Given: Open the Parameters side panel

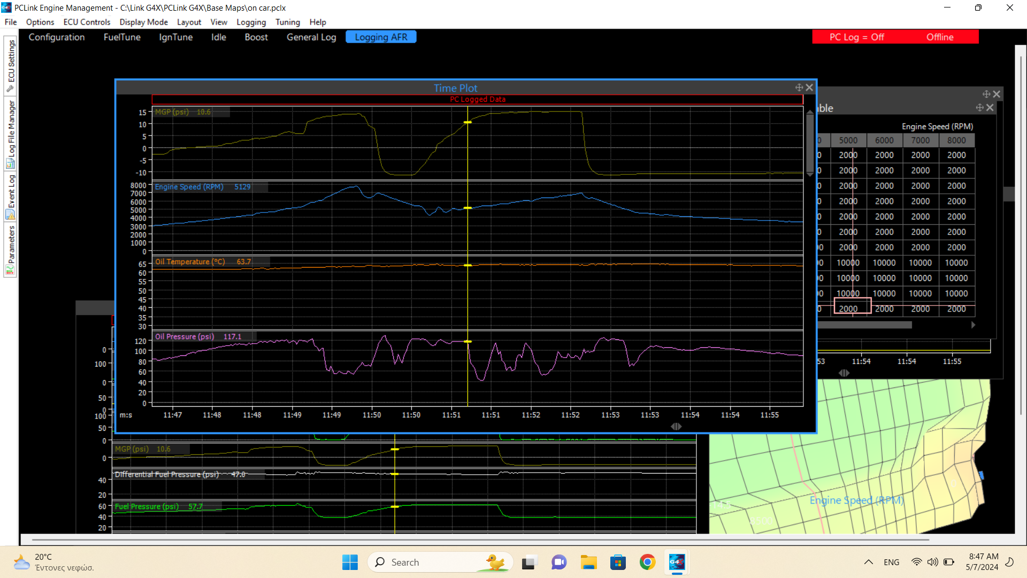Looking at the screenshot, I should coord(11,249).
